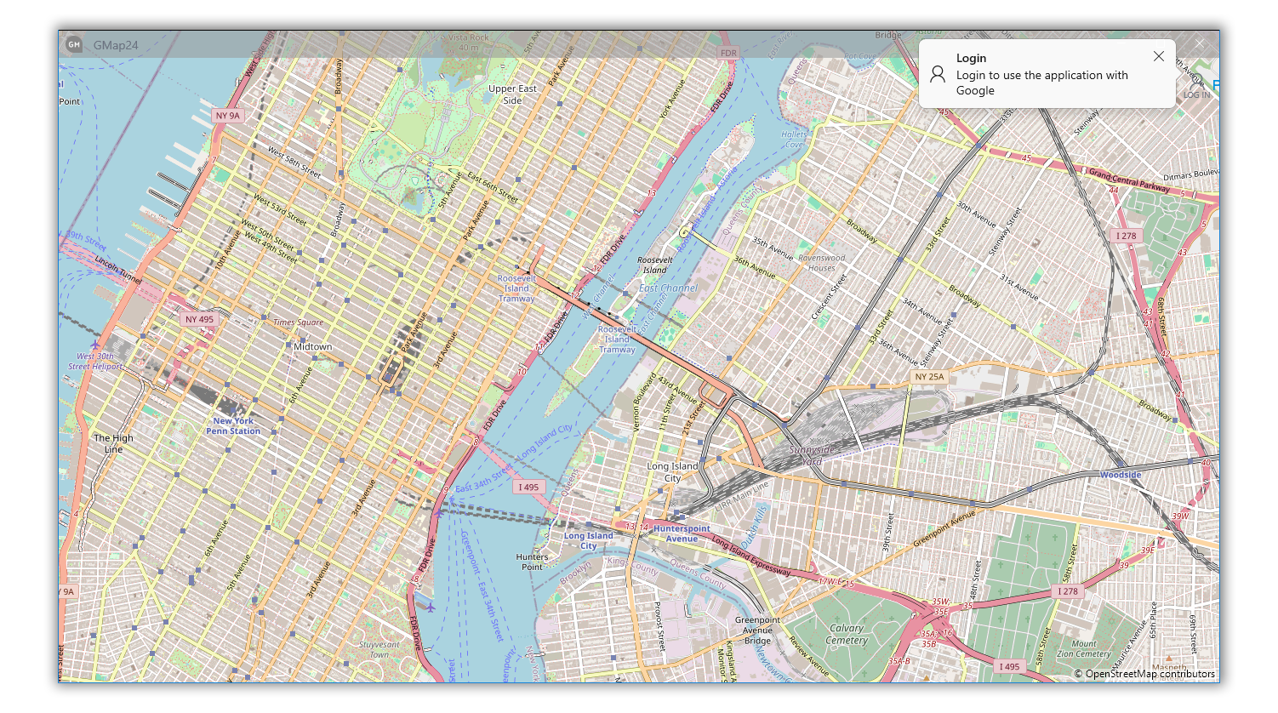Screen dimensions: 1278x713
Task: Click the 'Greenpoint Avenue Bridge' label
Action: coord(757,630)
